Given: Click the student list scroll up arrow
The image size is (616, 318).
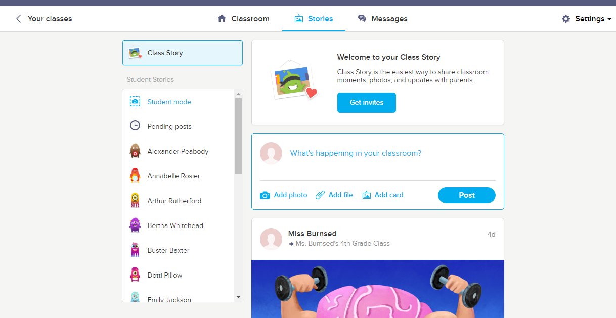Looking at the screenshot, I should 239,94.
